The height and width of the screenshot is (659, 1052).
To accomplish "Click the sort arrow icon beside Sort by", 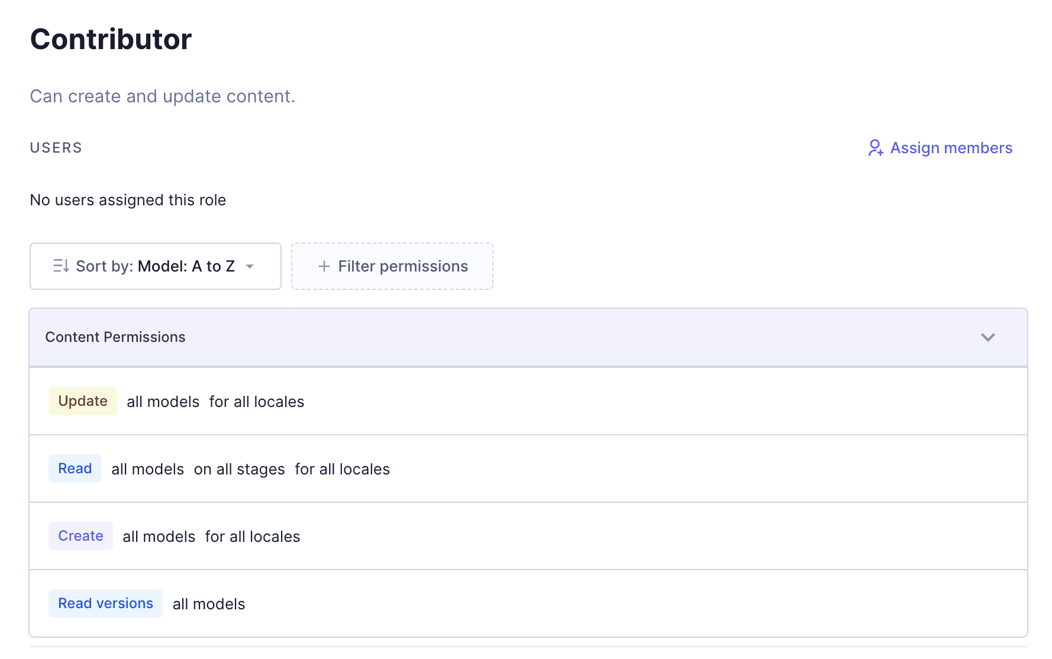I will point(61,266).
